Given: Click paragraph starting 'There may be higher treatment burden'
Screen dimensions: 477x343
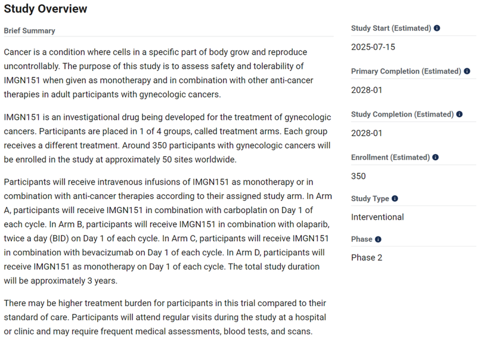Looking at the screenshot, I should (165, 317).
